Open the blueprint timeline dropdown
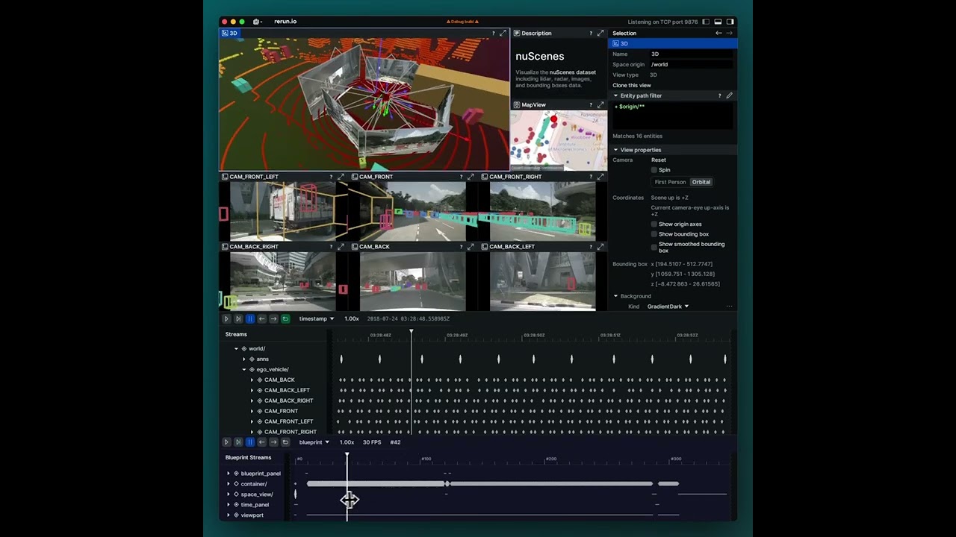The image size is (956, 537). [314, 442]
